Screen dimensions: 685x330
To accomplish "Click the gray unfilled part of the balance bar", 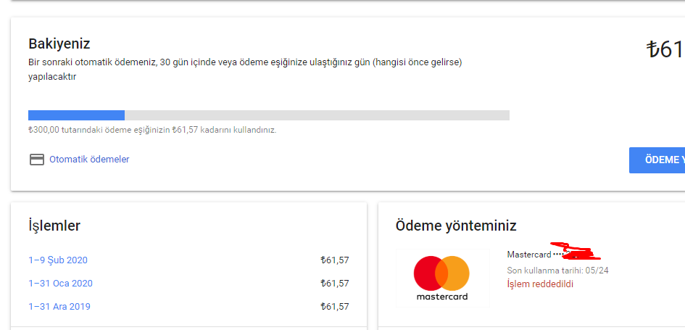I will (x=317, y=115).
